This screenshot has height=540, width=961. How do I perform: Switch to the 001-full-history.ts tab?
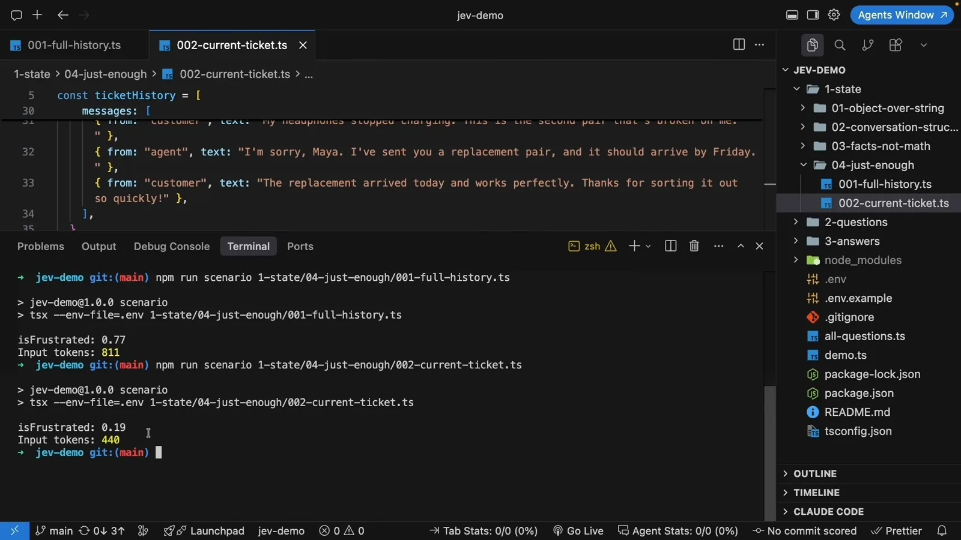pos(74,45)
